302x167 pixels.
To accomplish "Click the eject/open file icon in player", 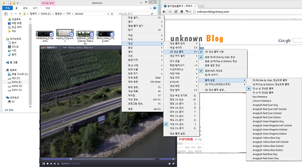I will [58, 164].
